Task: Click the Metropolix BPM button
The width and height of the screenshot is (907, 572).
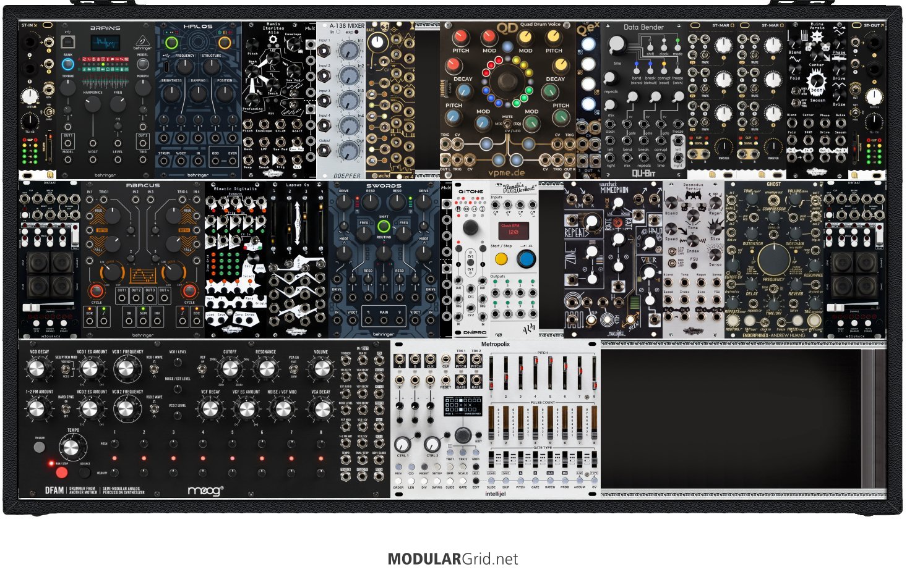Action: pyautogui.click(x=450, y=468)
